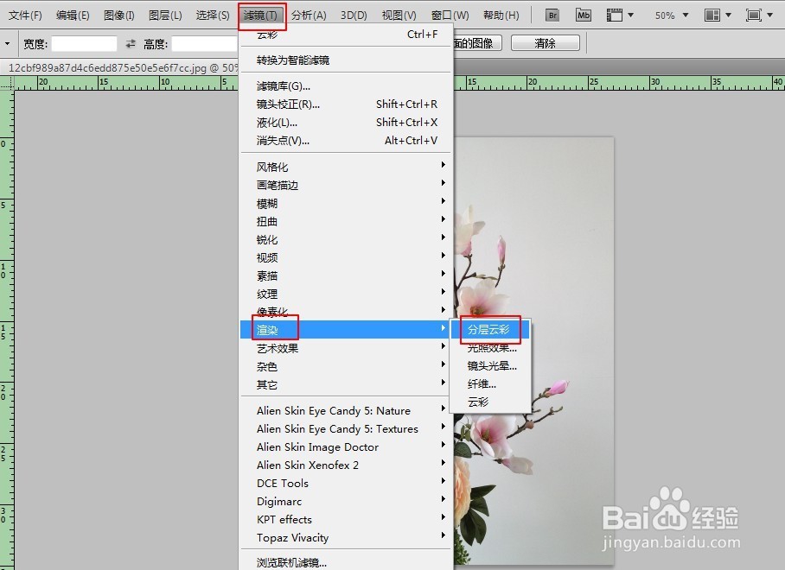785x570 pixels.
Task: Open 滤镜库(G)... filter gallery
Action: 346,86
